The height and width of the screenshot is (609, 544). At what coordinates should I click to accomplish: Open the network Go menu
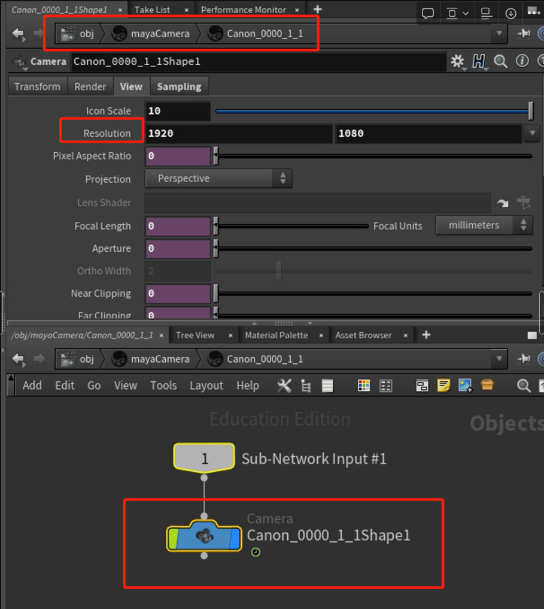[x=94, y=385]
